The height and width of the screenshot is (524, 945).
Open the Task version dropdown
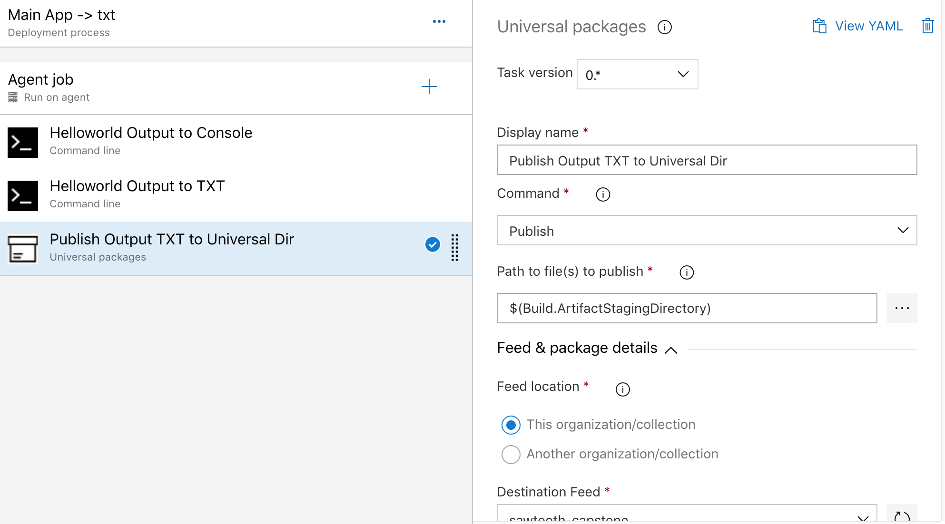637,74
